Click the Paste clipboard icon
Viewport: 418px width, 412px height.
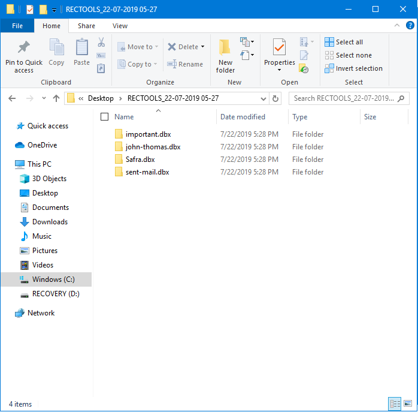(x=82, y=47)
